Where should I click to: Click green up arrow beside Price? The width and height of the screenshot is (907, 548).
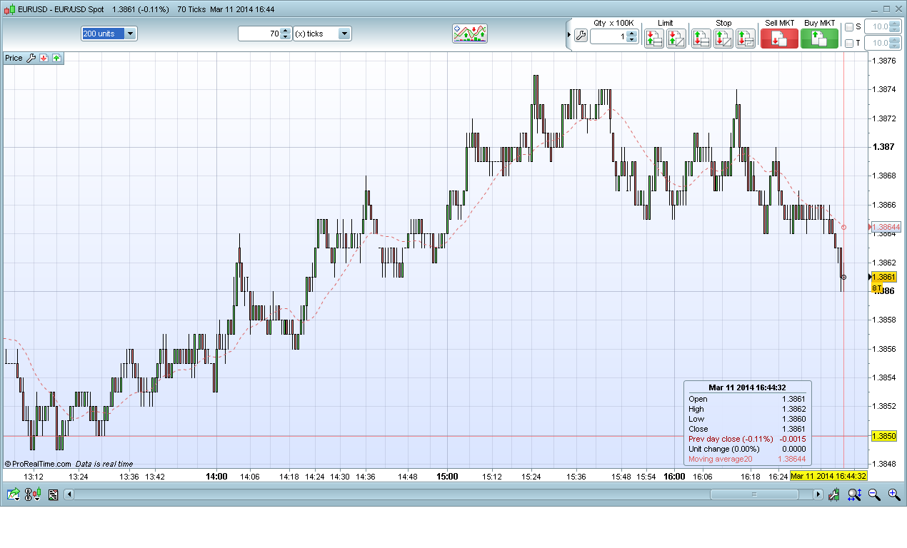point(56,58)
